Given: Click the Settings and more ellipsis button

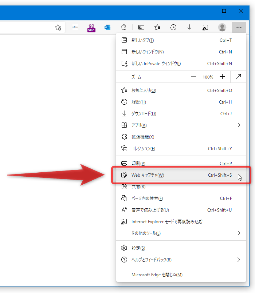Looking at the screenshot, I should click(239, 27).
